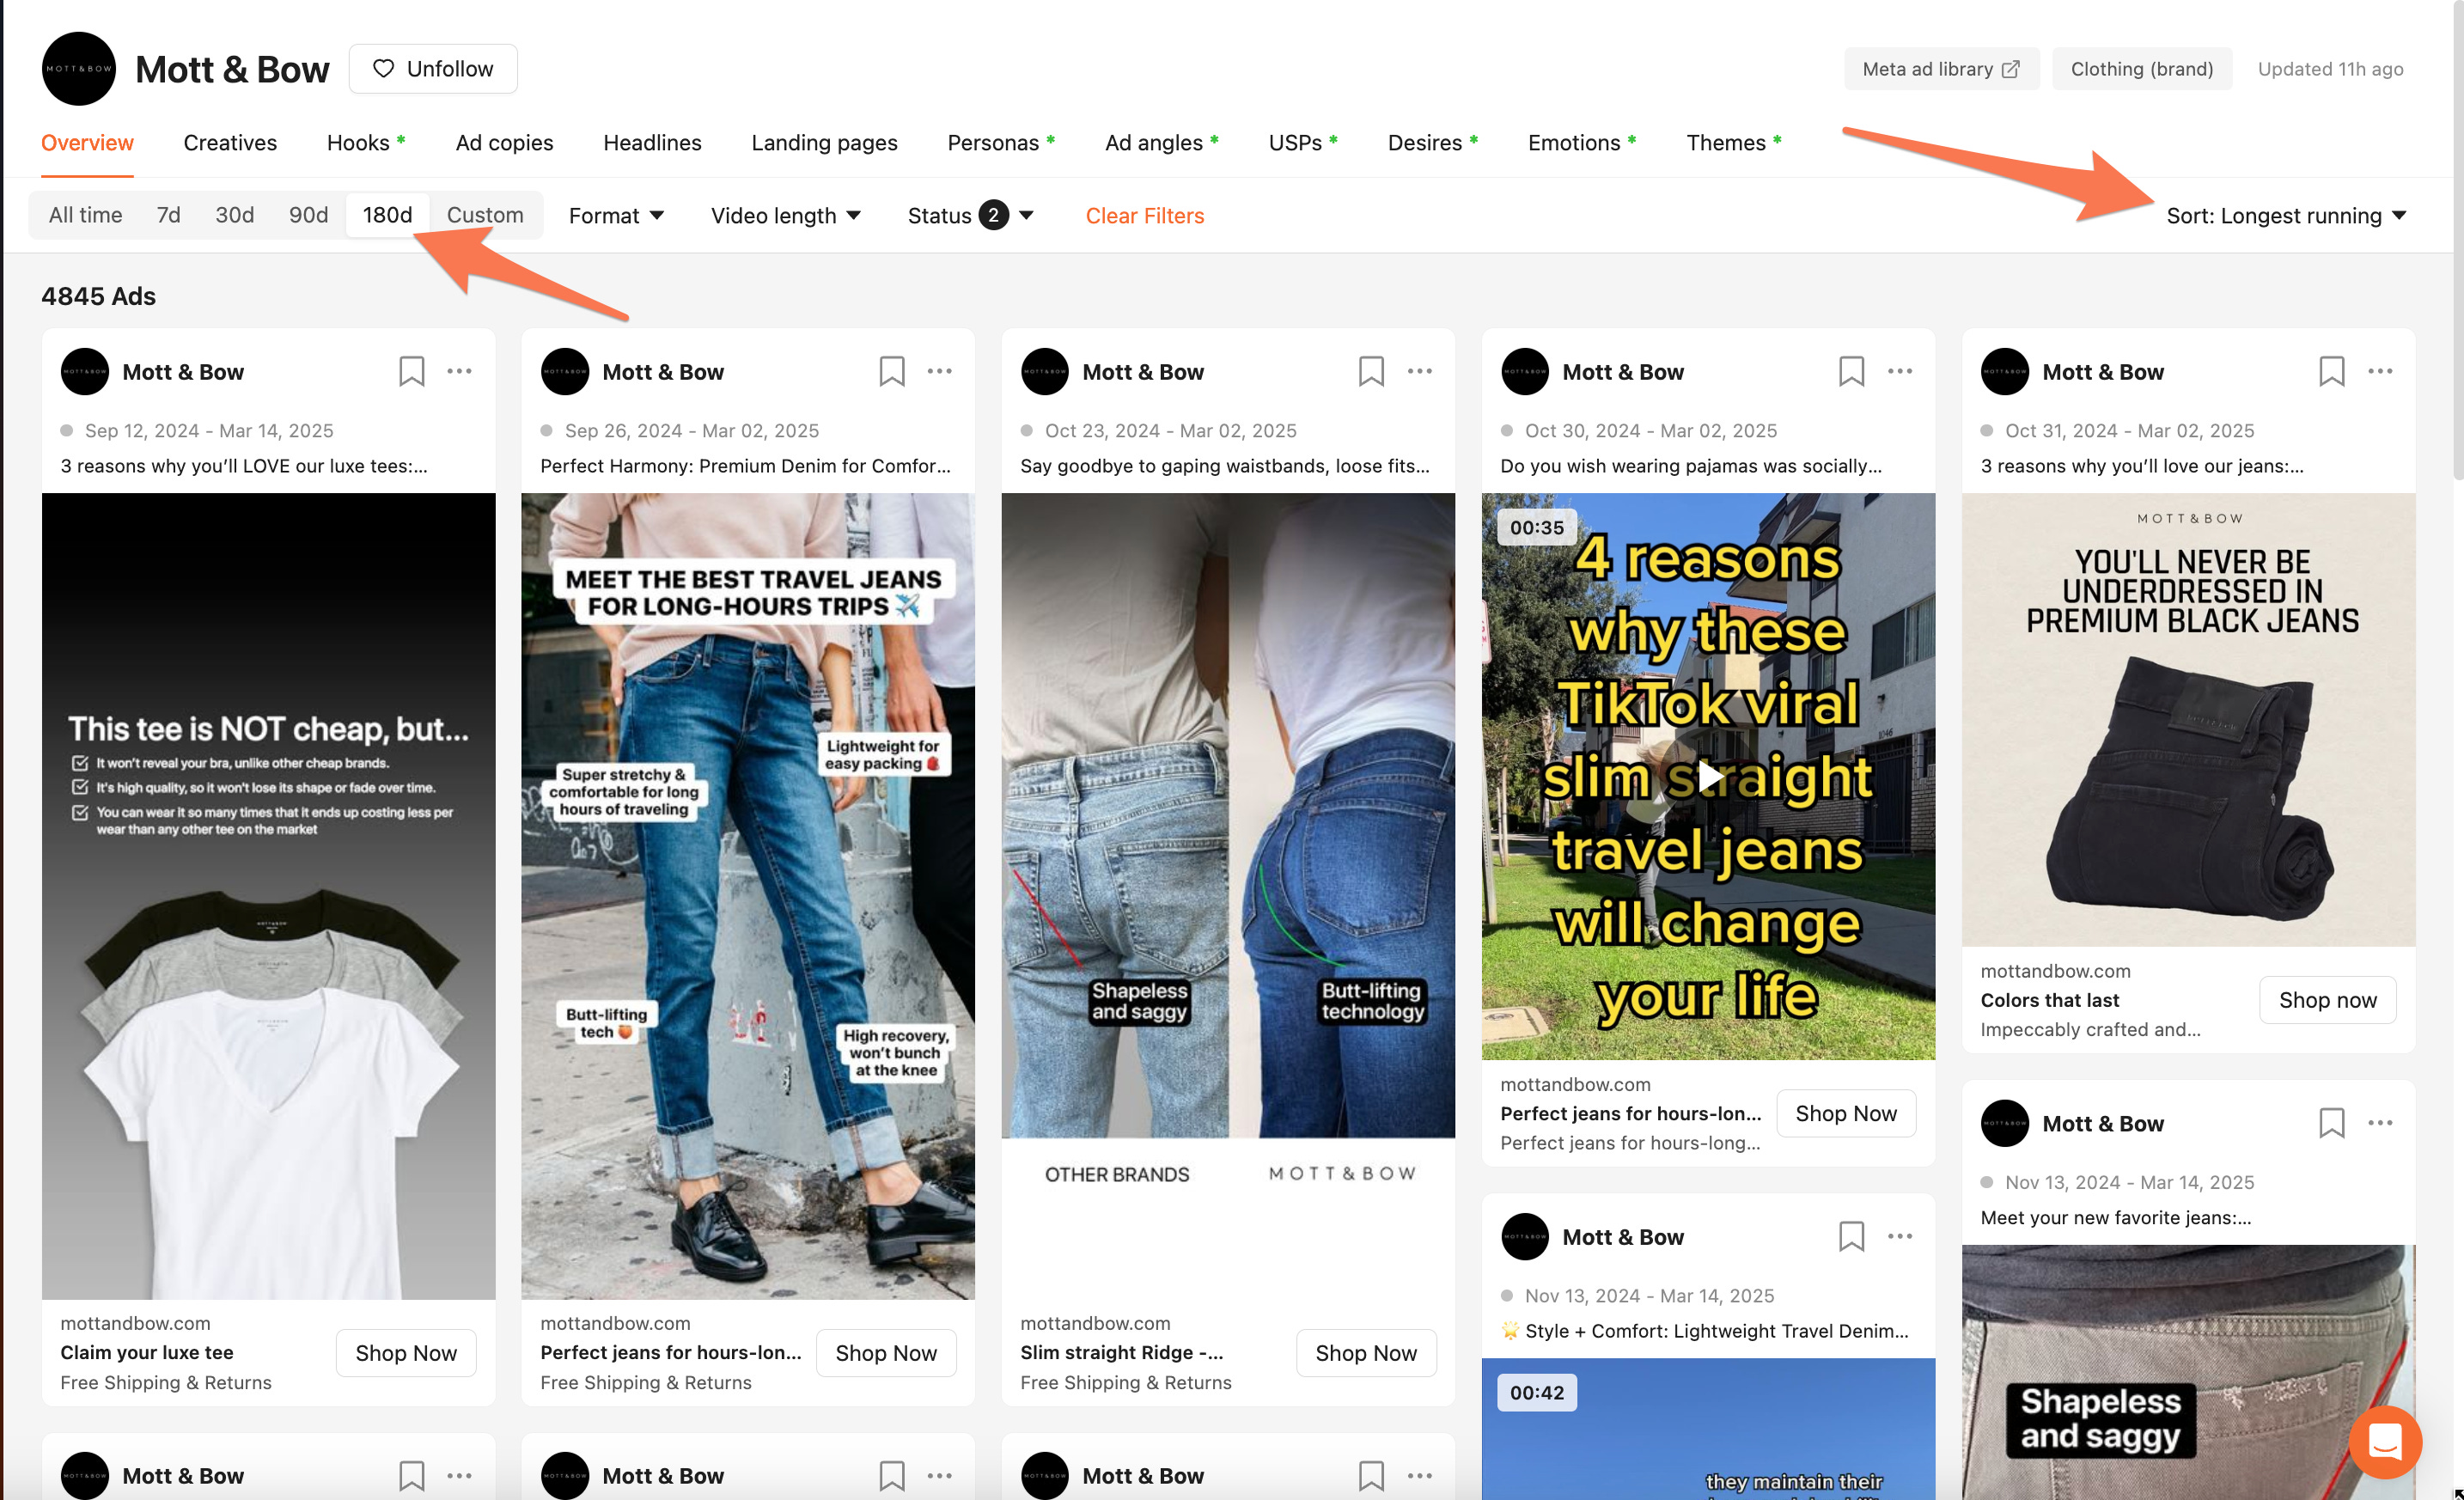The width and height of the screenshot is (2464, 1500).
Task: Switch time range to All time
Action: (x=85, y=215)
